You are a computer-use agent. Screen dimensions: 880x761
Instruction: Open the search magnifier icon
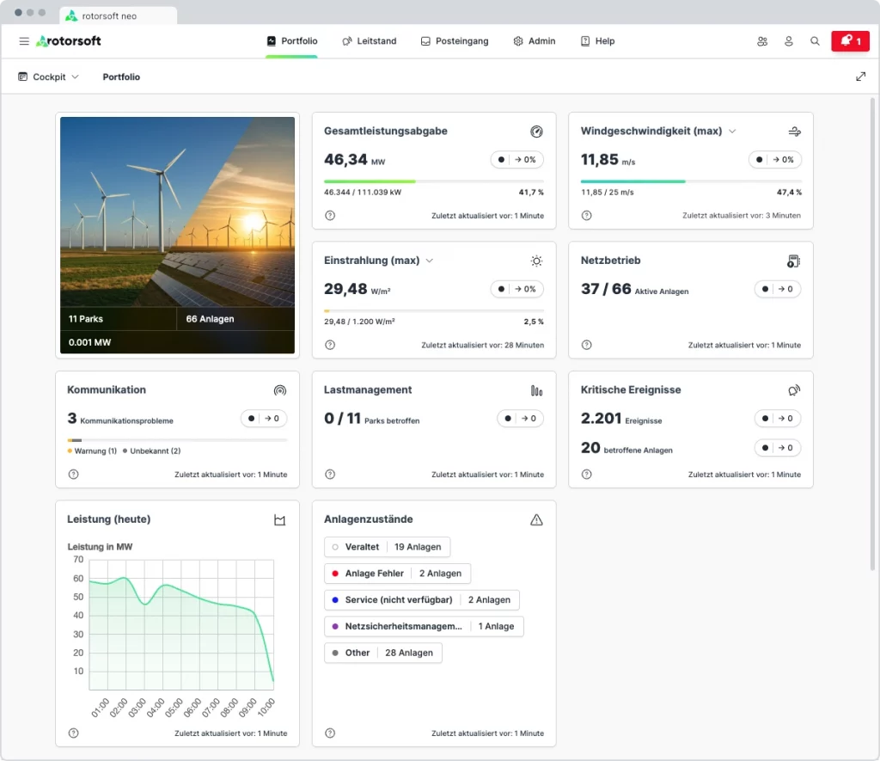tap(815, 41)
